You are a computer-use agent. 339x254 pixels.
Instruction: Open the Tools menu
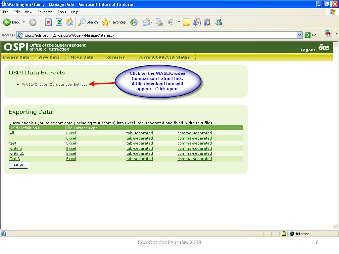[62, 12]
